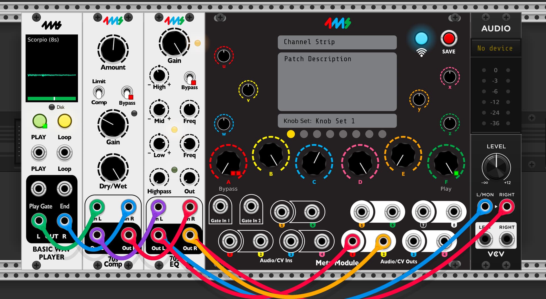The image size is (546, 299).
Task: Click the Gate In 1 jack
Action: click(220, 207)
